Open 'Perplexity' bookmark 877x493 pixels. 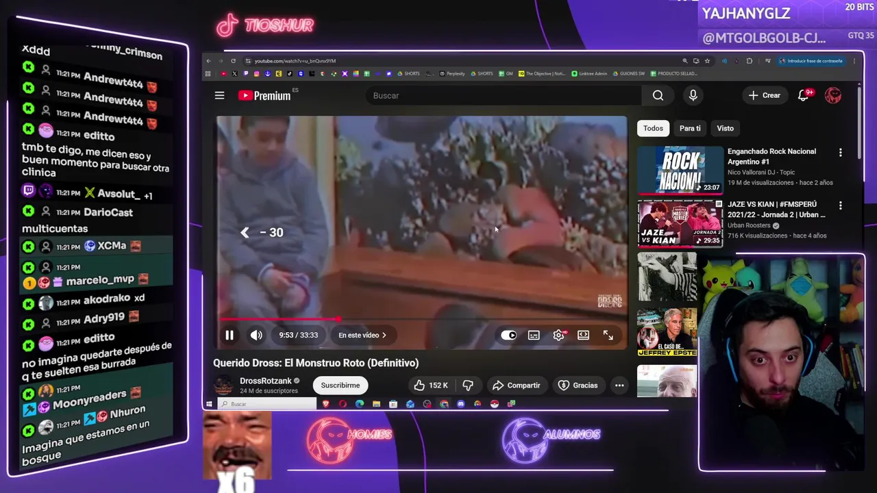(x=452, y=74)
